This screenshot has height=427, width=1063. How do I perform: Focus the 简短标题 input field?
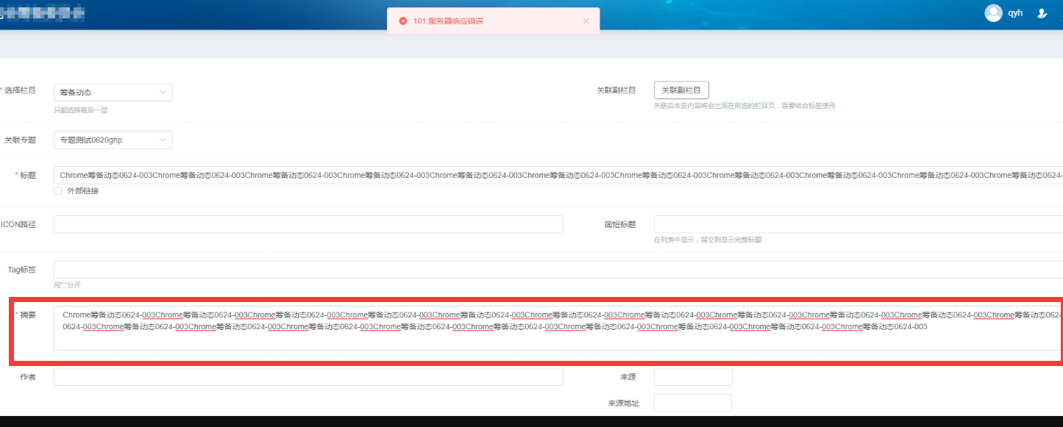[x=858, y=224]
